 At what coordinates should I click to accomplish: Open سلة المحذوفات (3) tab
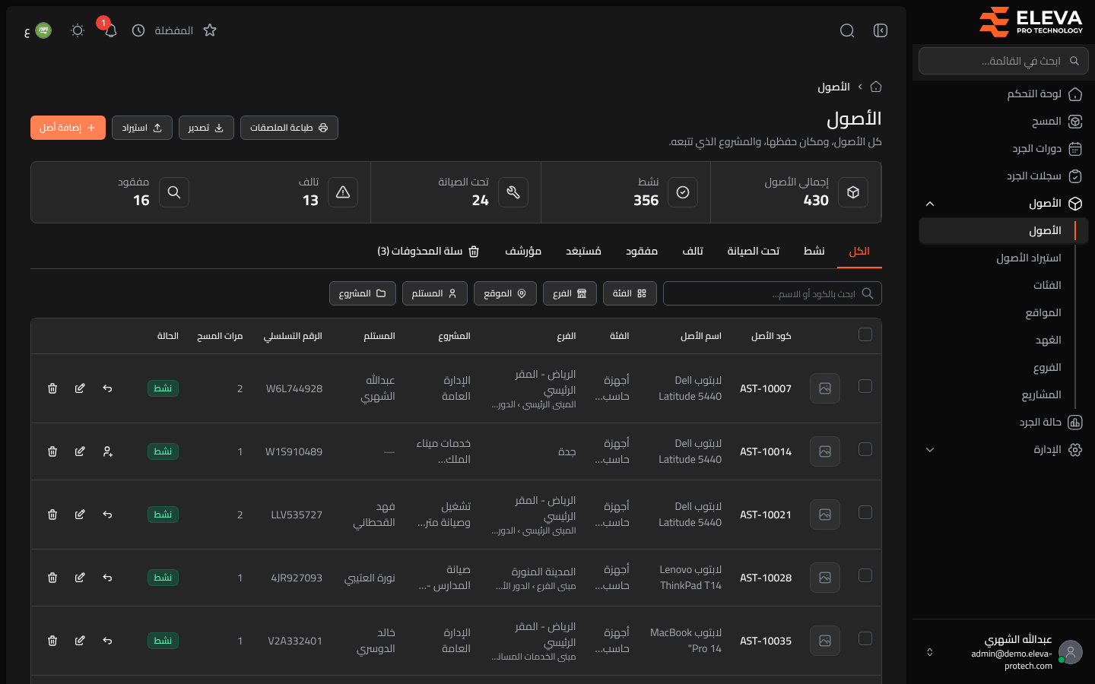pyautogui.click(x=428, y=251)
